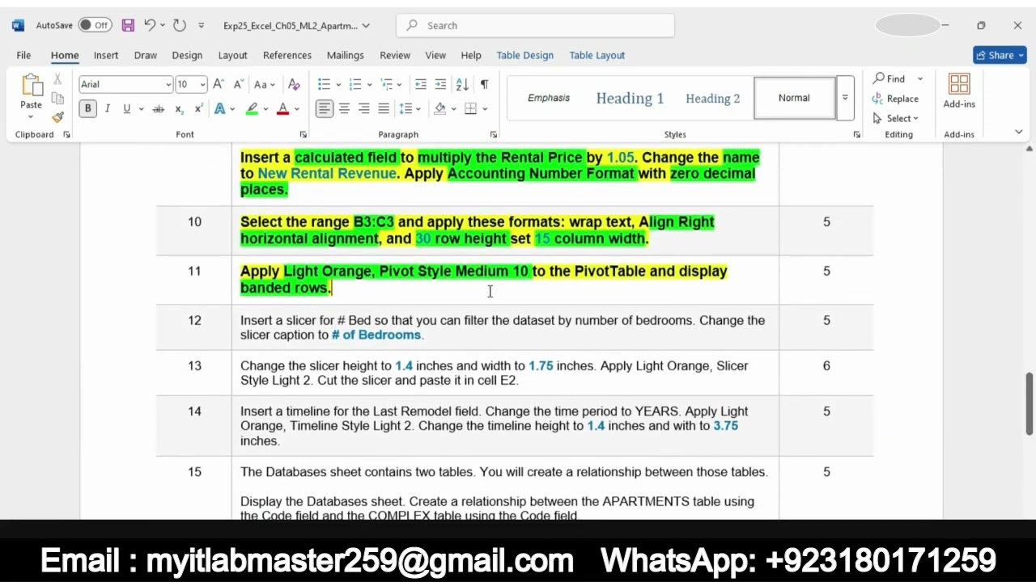The width and height of the screenshot is (1036, 582).
Task: Click the Clear All Formatting icon
Action: pos(295,84)
